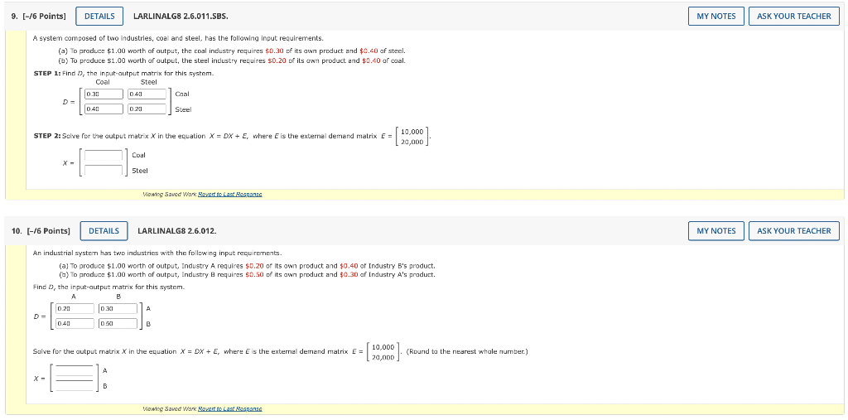
Task: Click the STEP 1 instruction text
Action: click(x=124, y=73)
